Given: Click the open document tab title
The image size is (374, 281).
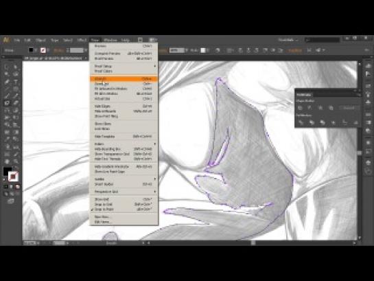Looking at the screenshot, I should coord(54,58).
